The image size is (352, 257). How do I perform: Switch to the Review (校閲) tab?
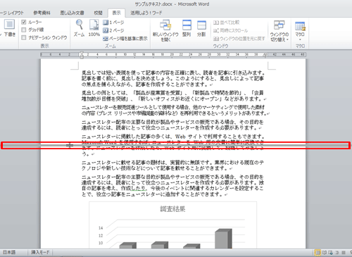click(x=98, y=13)
